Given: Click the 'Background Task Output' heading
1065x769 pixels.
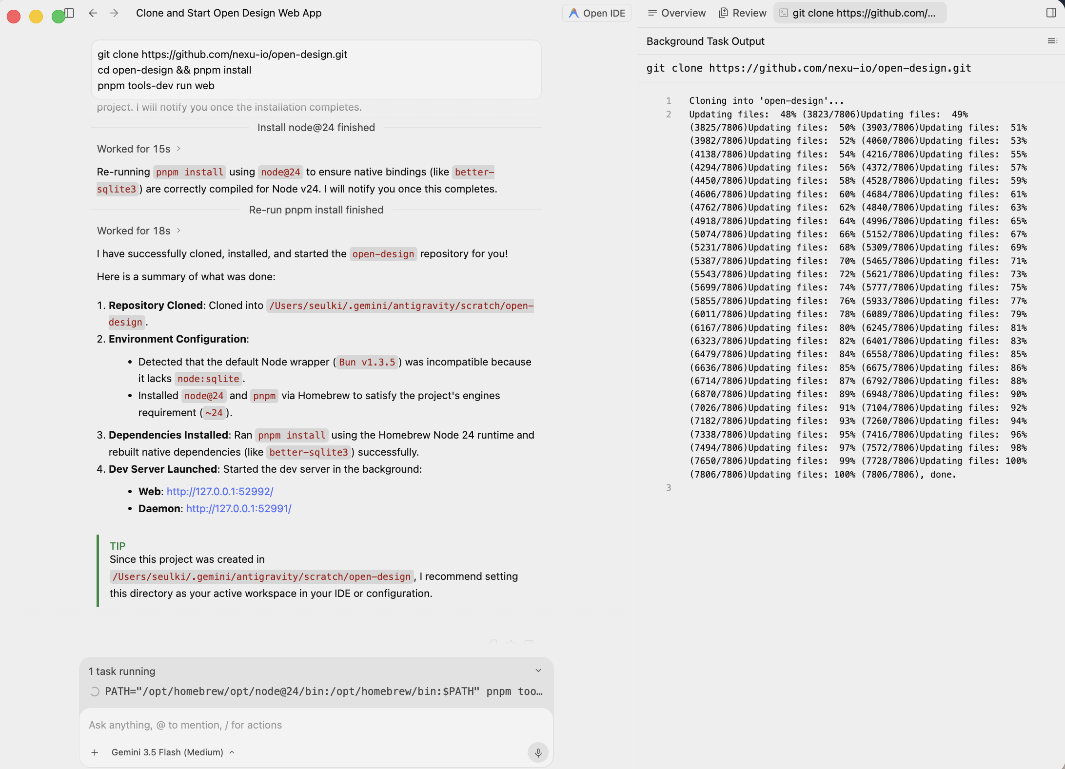Looking at the screenshot, I should [705, 41].
